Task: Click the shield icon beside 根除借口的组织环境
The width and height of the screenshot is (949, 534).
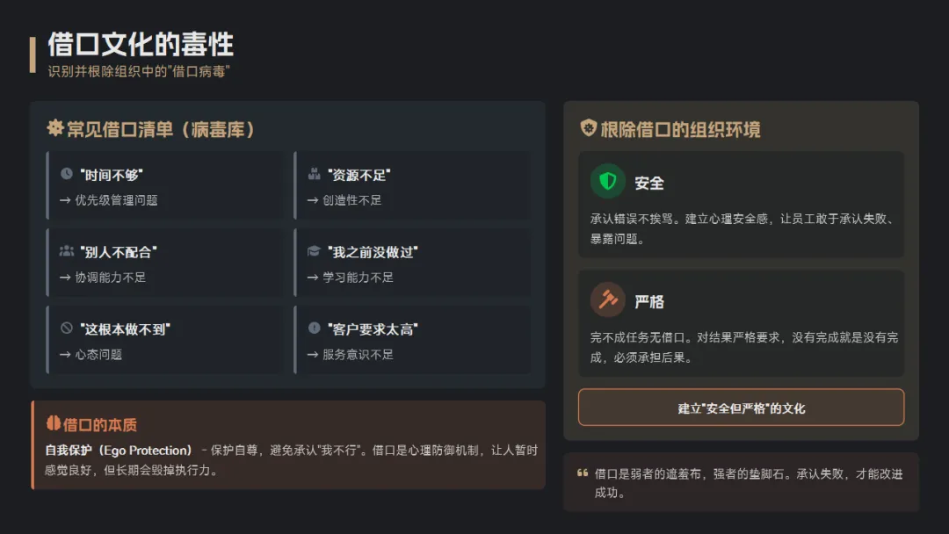Action: pos(588,128)
